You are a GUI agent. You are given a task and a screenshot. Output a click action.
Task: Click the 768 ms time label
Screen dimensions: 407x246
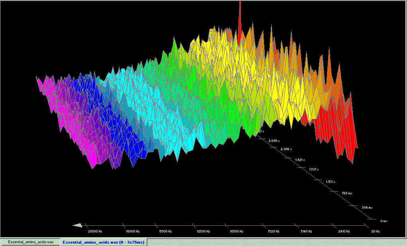tap(347, 193)
